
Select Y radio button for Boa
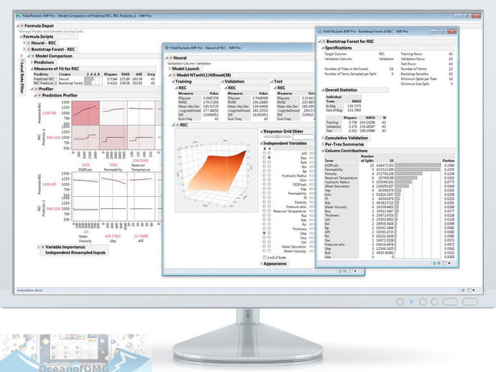click(269, 158)
